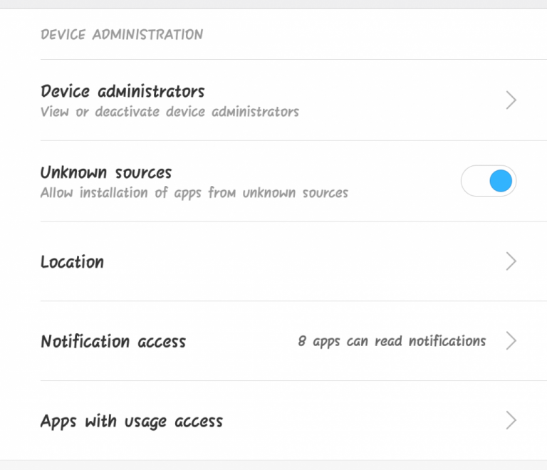Screen dimensions: 547x470
Task: Tap empty space in the Location row
Action: click(299, 261)
